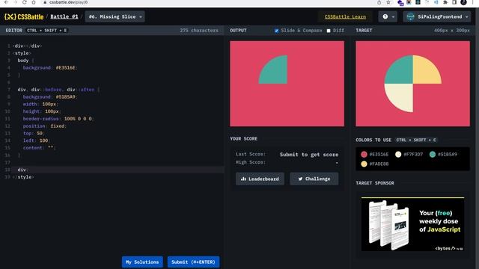Viewport: 479px width, 269px height.
Task: Copy the #F7F3D7 cream color swatch
Action: pyautogui.click(x=398, y=155)
